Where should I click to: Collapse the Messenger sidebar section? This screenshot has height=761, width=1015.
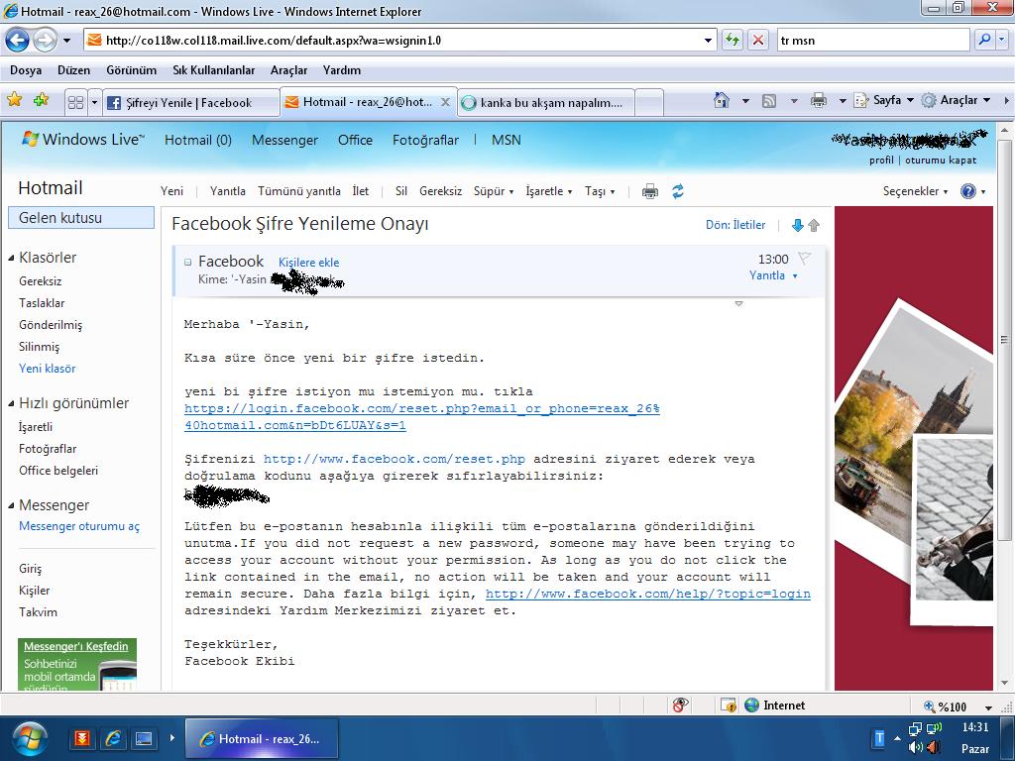(x=11, y=505)
